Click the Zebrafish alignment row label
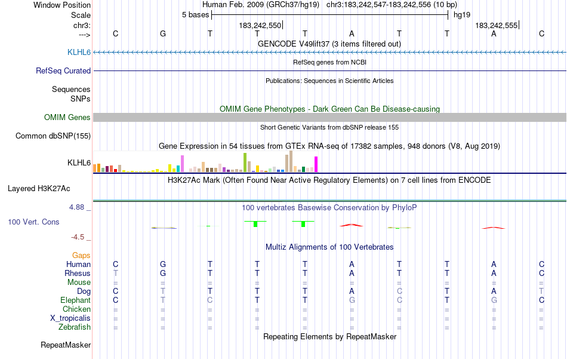Screen dimensions: 567x359 coord(75,327)
